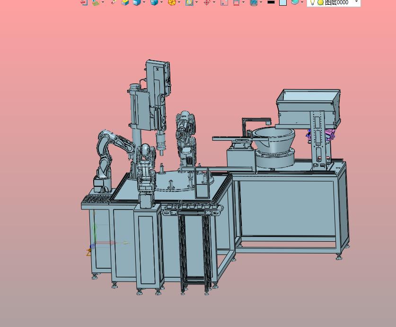Click the red bracket dimension icon

pyautogui.click(x=236, y=2)
